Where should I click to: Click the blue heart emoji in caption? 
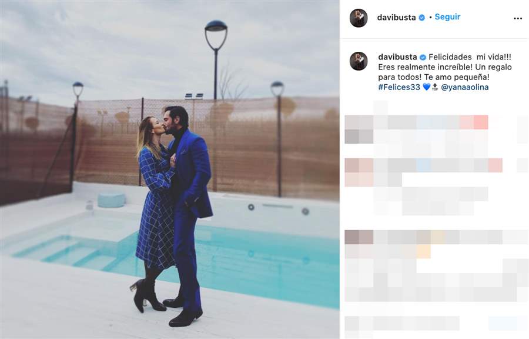click(x=426, y=87)
